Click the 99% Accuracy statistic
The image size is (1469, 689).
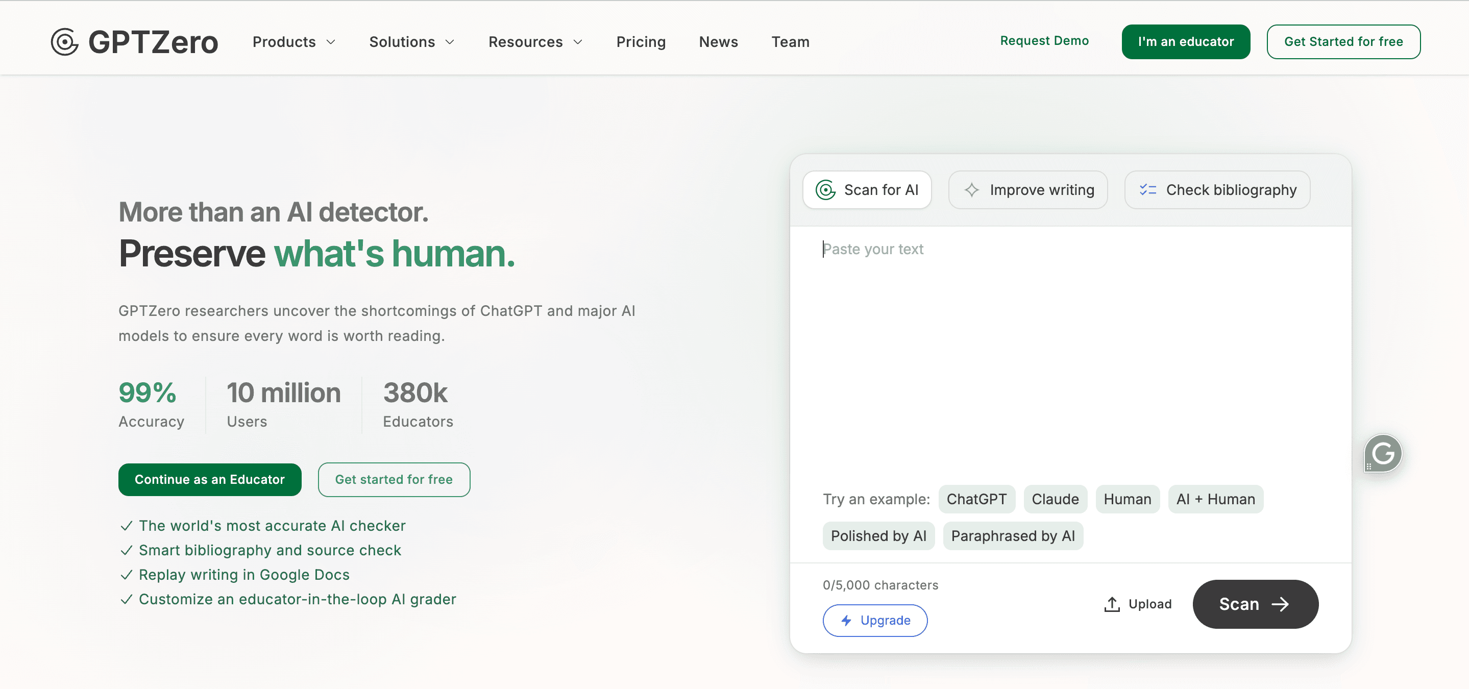[x=151, y=404]
